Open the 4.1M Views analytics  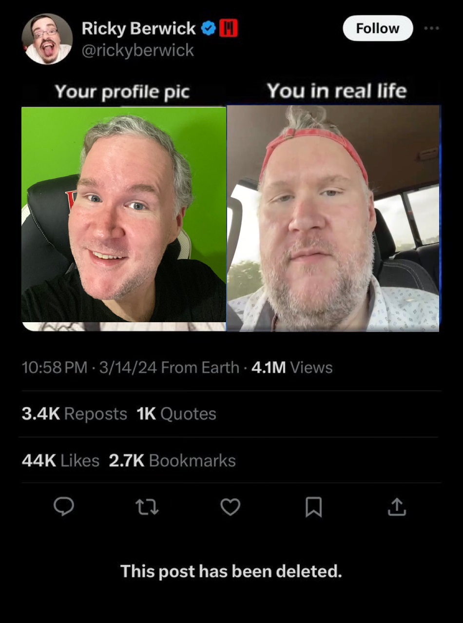point(292,367)
